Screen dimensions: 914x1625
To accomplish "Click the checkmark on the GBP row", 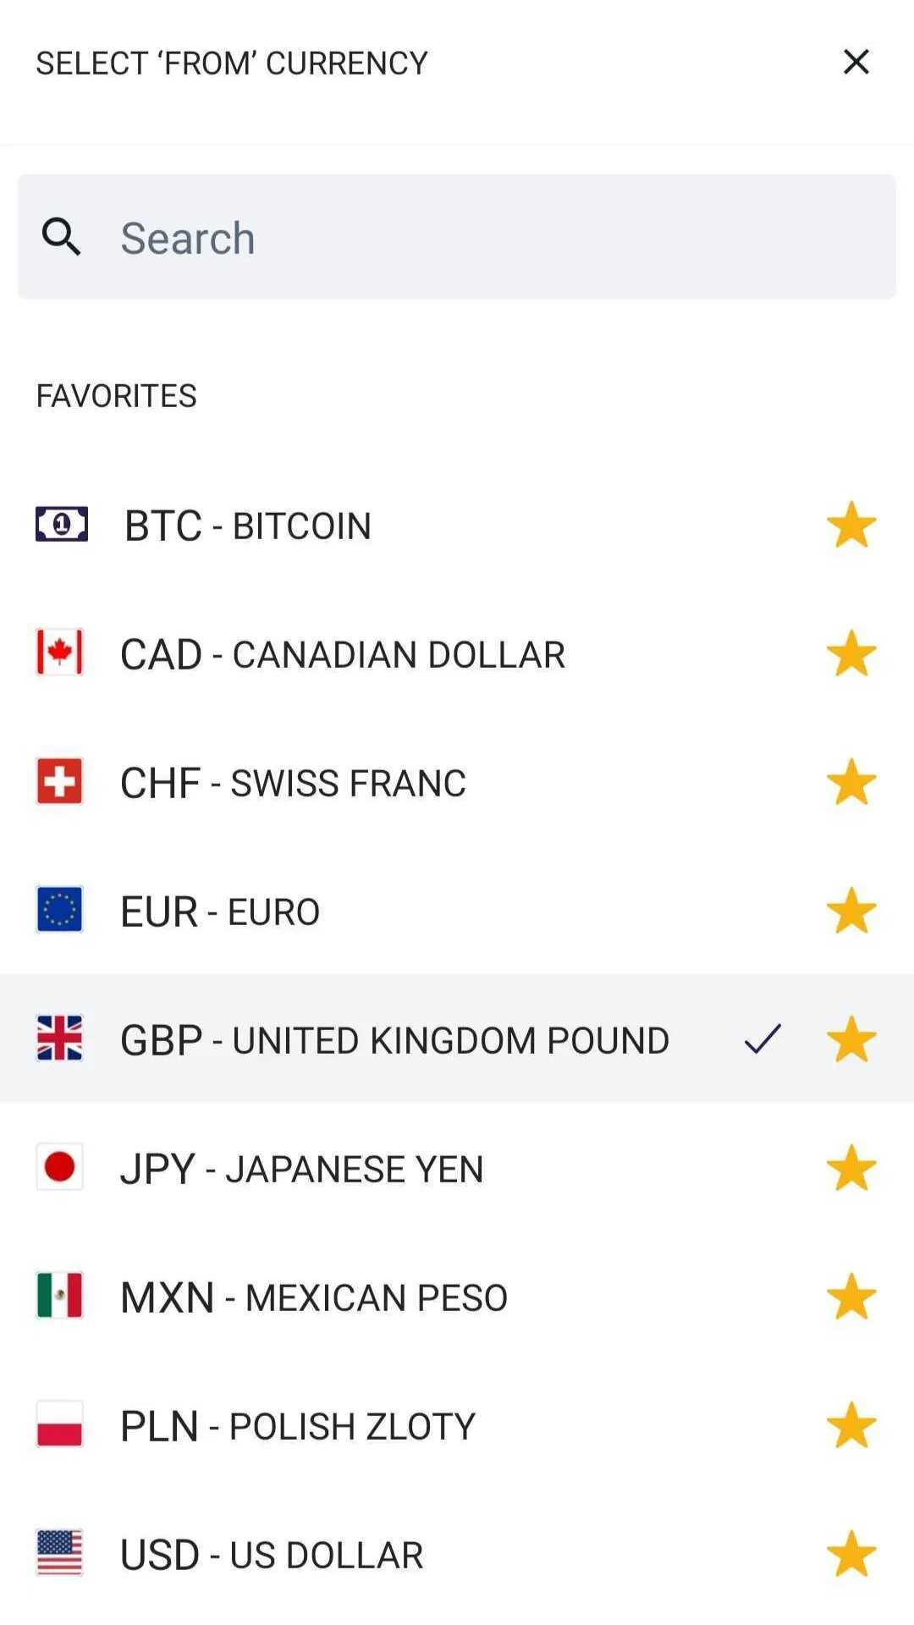I will (x=763, y=1039).
